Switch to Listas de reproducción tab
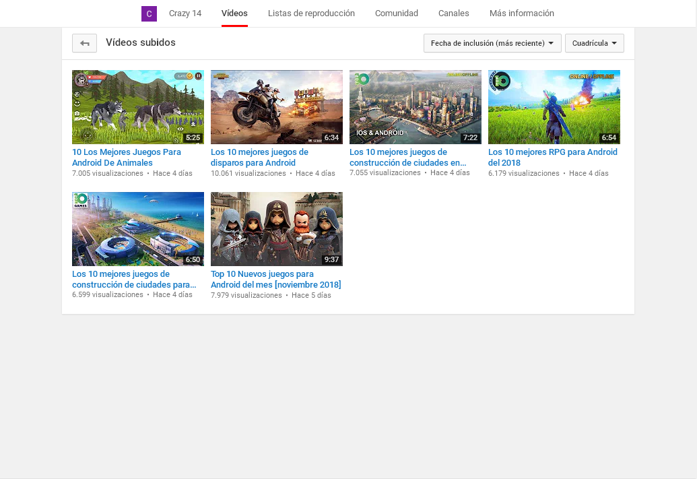Image resolution: width=697 pixels, height=479 pixels. [x=311, y=13]
